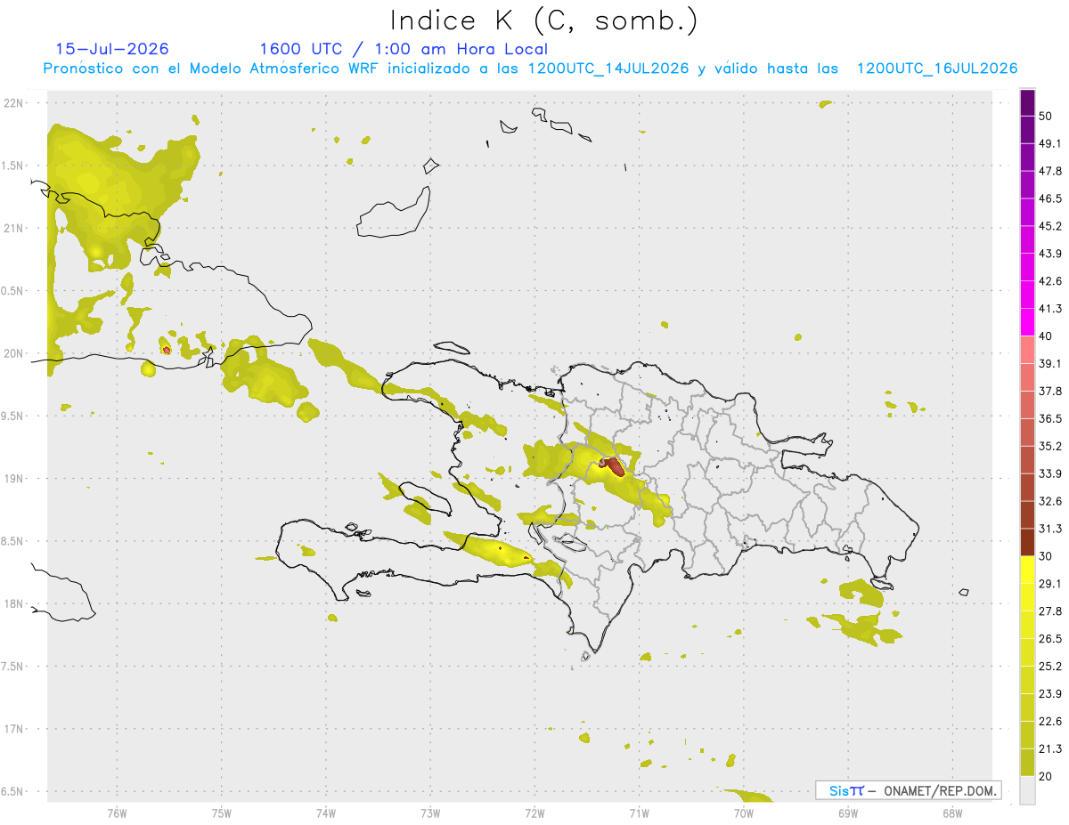Image resolution: width=1069 pixels, height=825 pixels.
Task: Click the "68W" longitude label
Action: coord(952,813)
